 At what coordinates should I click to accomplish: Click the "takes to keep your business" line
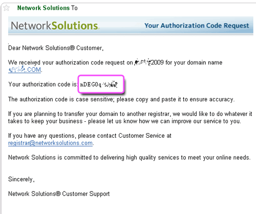pos(124,121)
